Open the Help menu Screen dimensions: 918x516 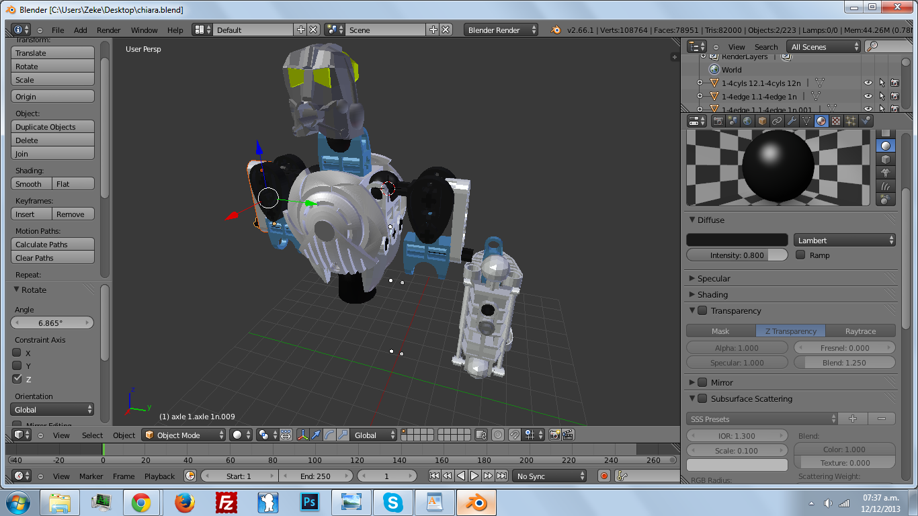coord(174,30)
